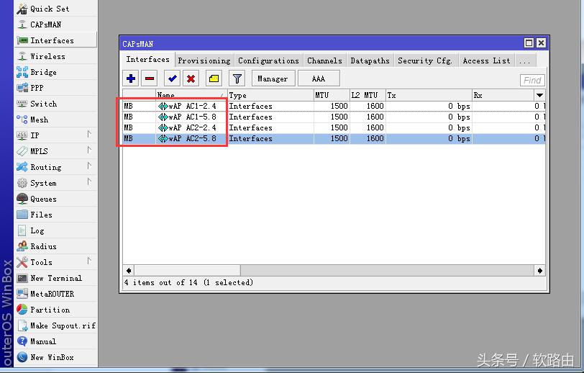This screenshot has height=373, width=584.
Task: Sort by the L2 MTU column header
Action: [368, 96]
